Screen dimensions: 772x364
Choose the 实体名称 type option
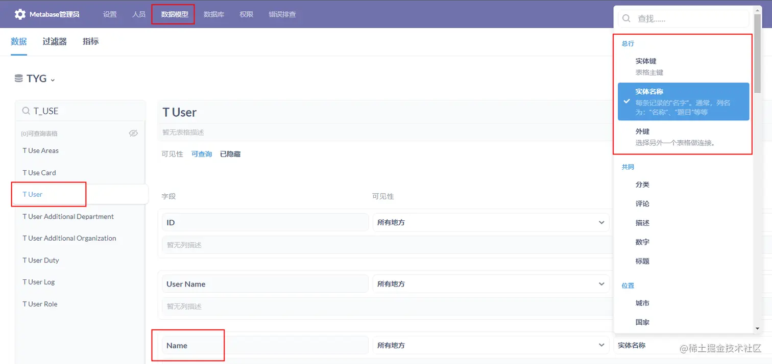(x=684, y=101)
